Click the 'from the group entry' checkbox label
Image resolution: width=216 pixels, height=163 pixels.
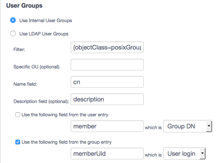tap(67, 142)
